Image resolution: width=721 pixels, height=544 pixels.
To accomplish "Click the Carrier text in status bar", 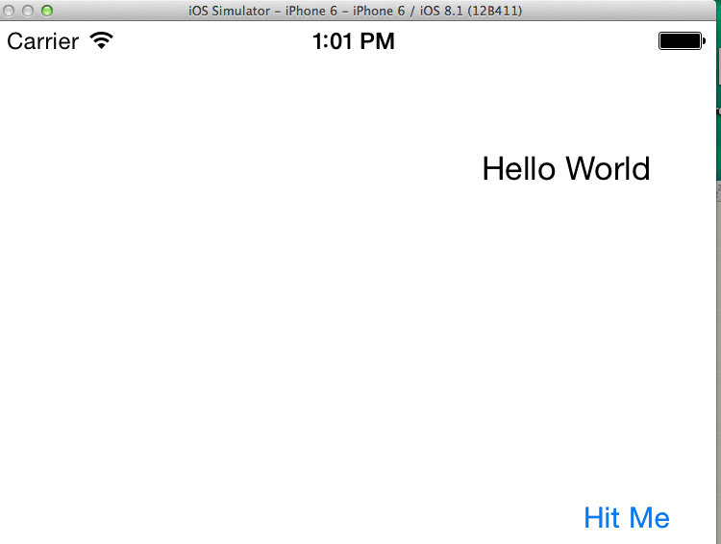I will [x=42, y=41].
